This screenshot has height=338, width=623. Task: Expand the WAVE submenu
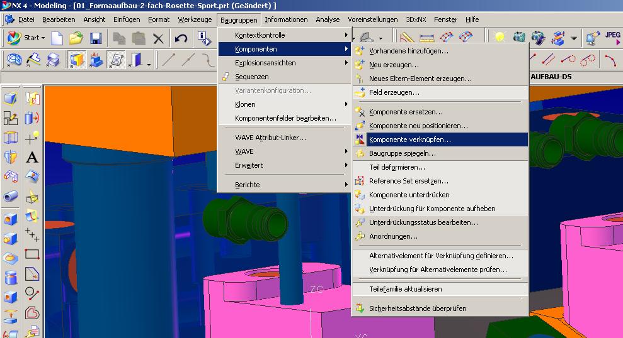(285, 151)
